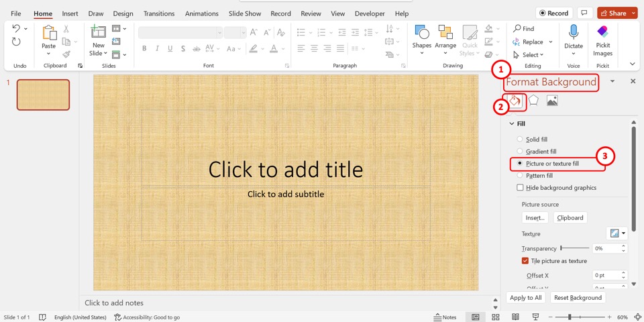Click the Shapes gallery icon
Image resolution: width=644 pixels, height=322 pixels.
coord(422,32)
